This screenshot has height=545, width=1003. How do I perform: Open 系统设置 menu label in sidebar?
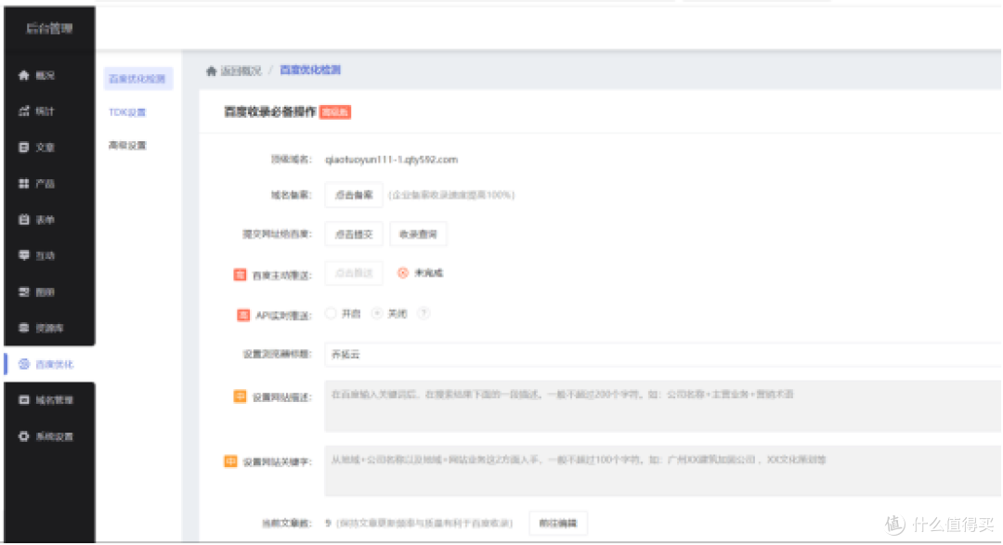coord(55,436)
